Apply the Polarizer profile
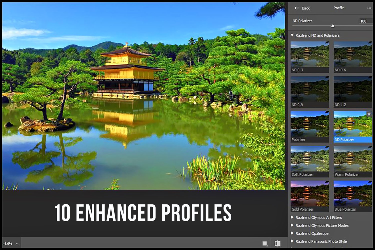Viewport: 375px width, 250px height. 309,126
